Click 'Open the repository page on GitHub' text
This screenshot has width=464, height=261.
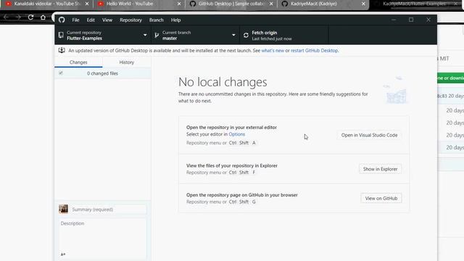click(x=241, y=195)
